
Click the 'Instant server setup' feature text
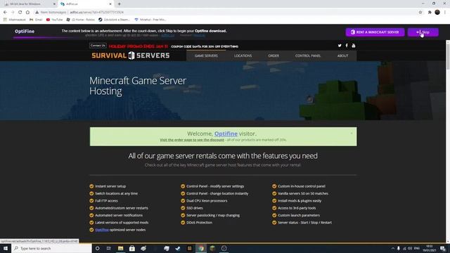click(x=110, y=186)
